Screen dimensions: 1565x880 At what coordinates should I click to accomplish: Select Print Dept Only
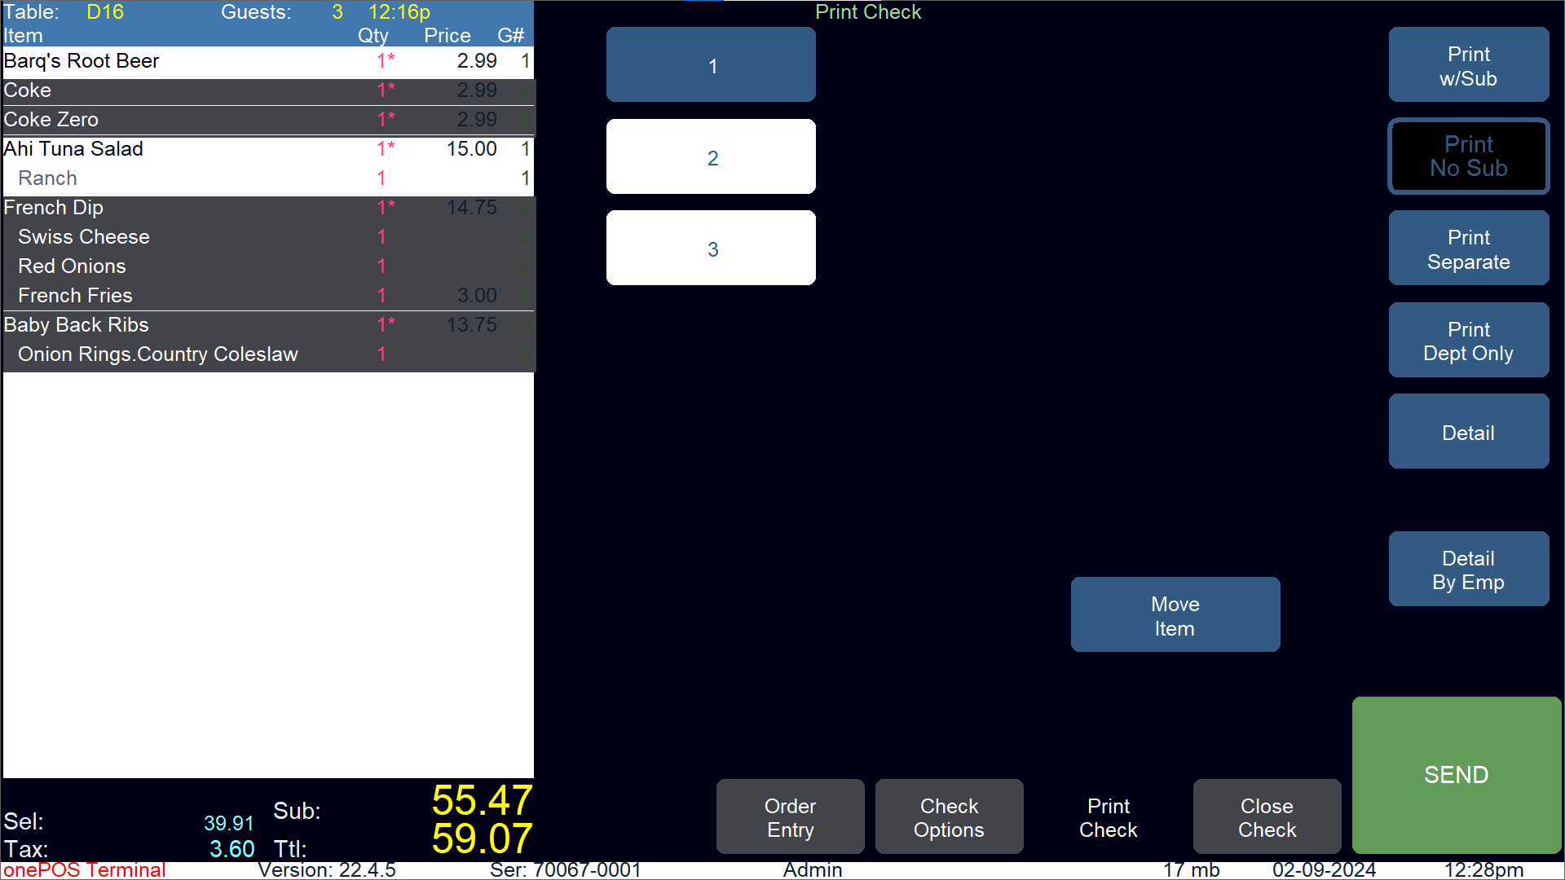tap(1468, 341)
